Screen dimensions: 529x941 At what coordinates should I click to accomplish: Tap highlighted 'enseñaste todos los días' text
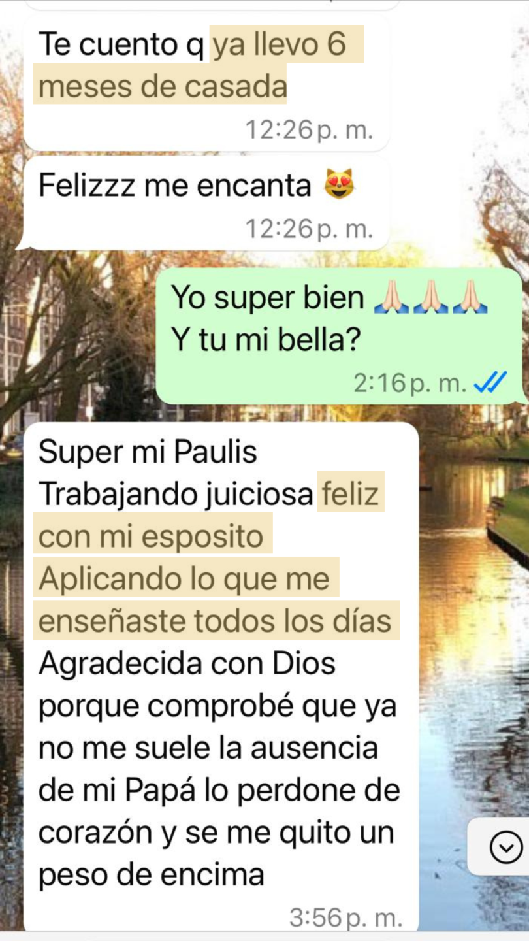215,622
